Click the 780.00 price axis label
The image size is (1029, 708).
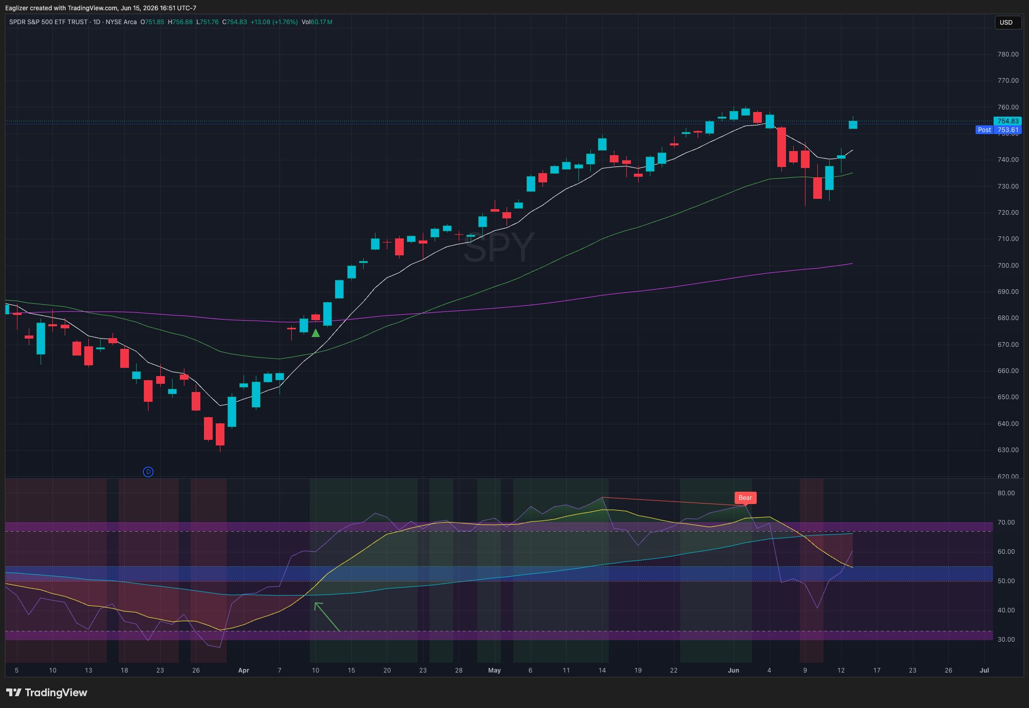[1008, 54]
